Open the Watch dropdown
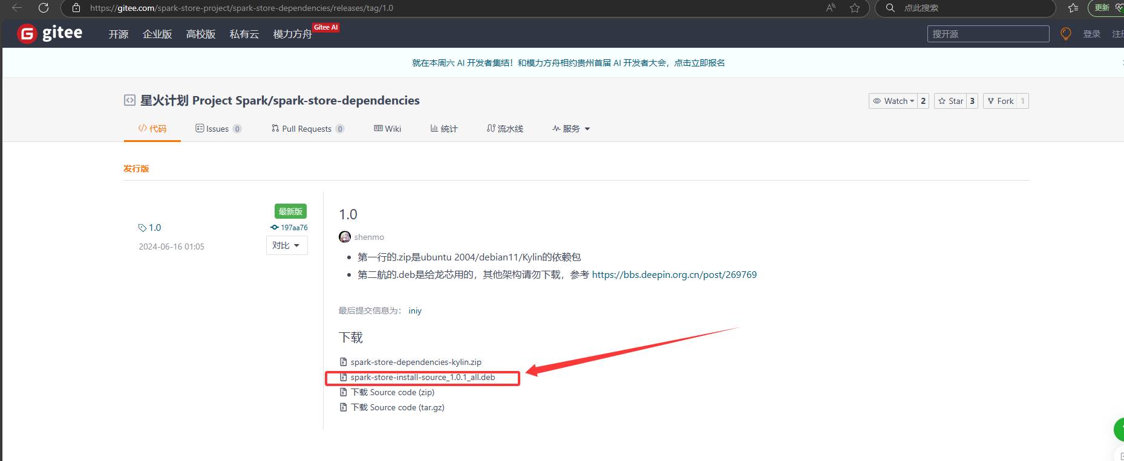1124x461 pixels. coord(894,101)
